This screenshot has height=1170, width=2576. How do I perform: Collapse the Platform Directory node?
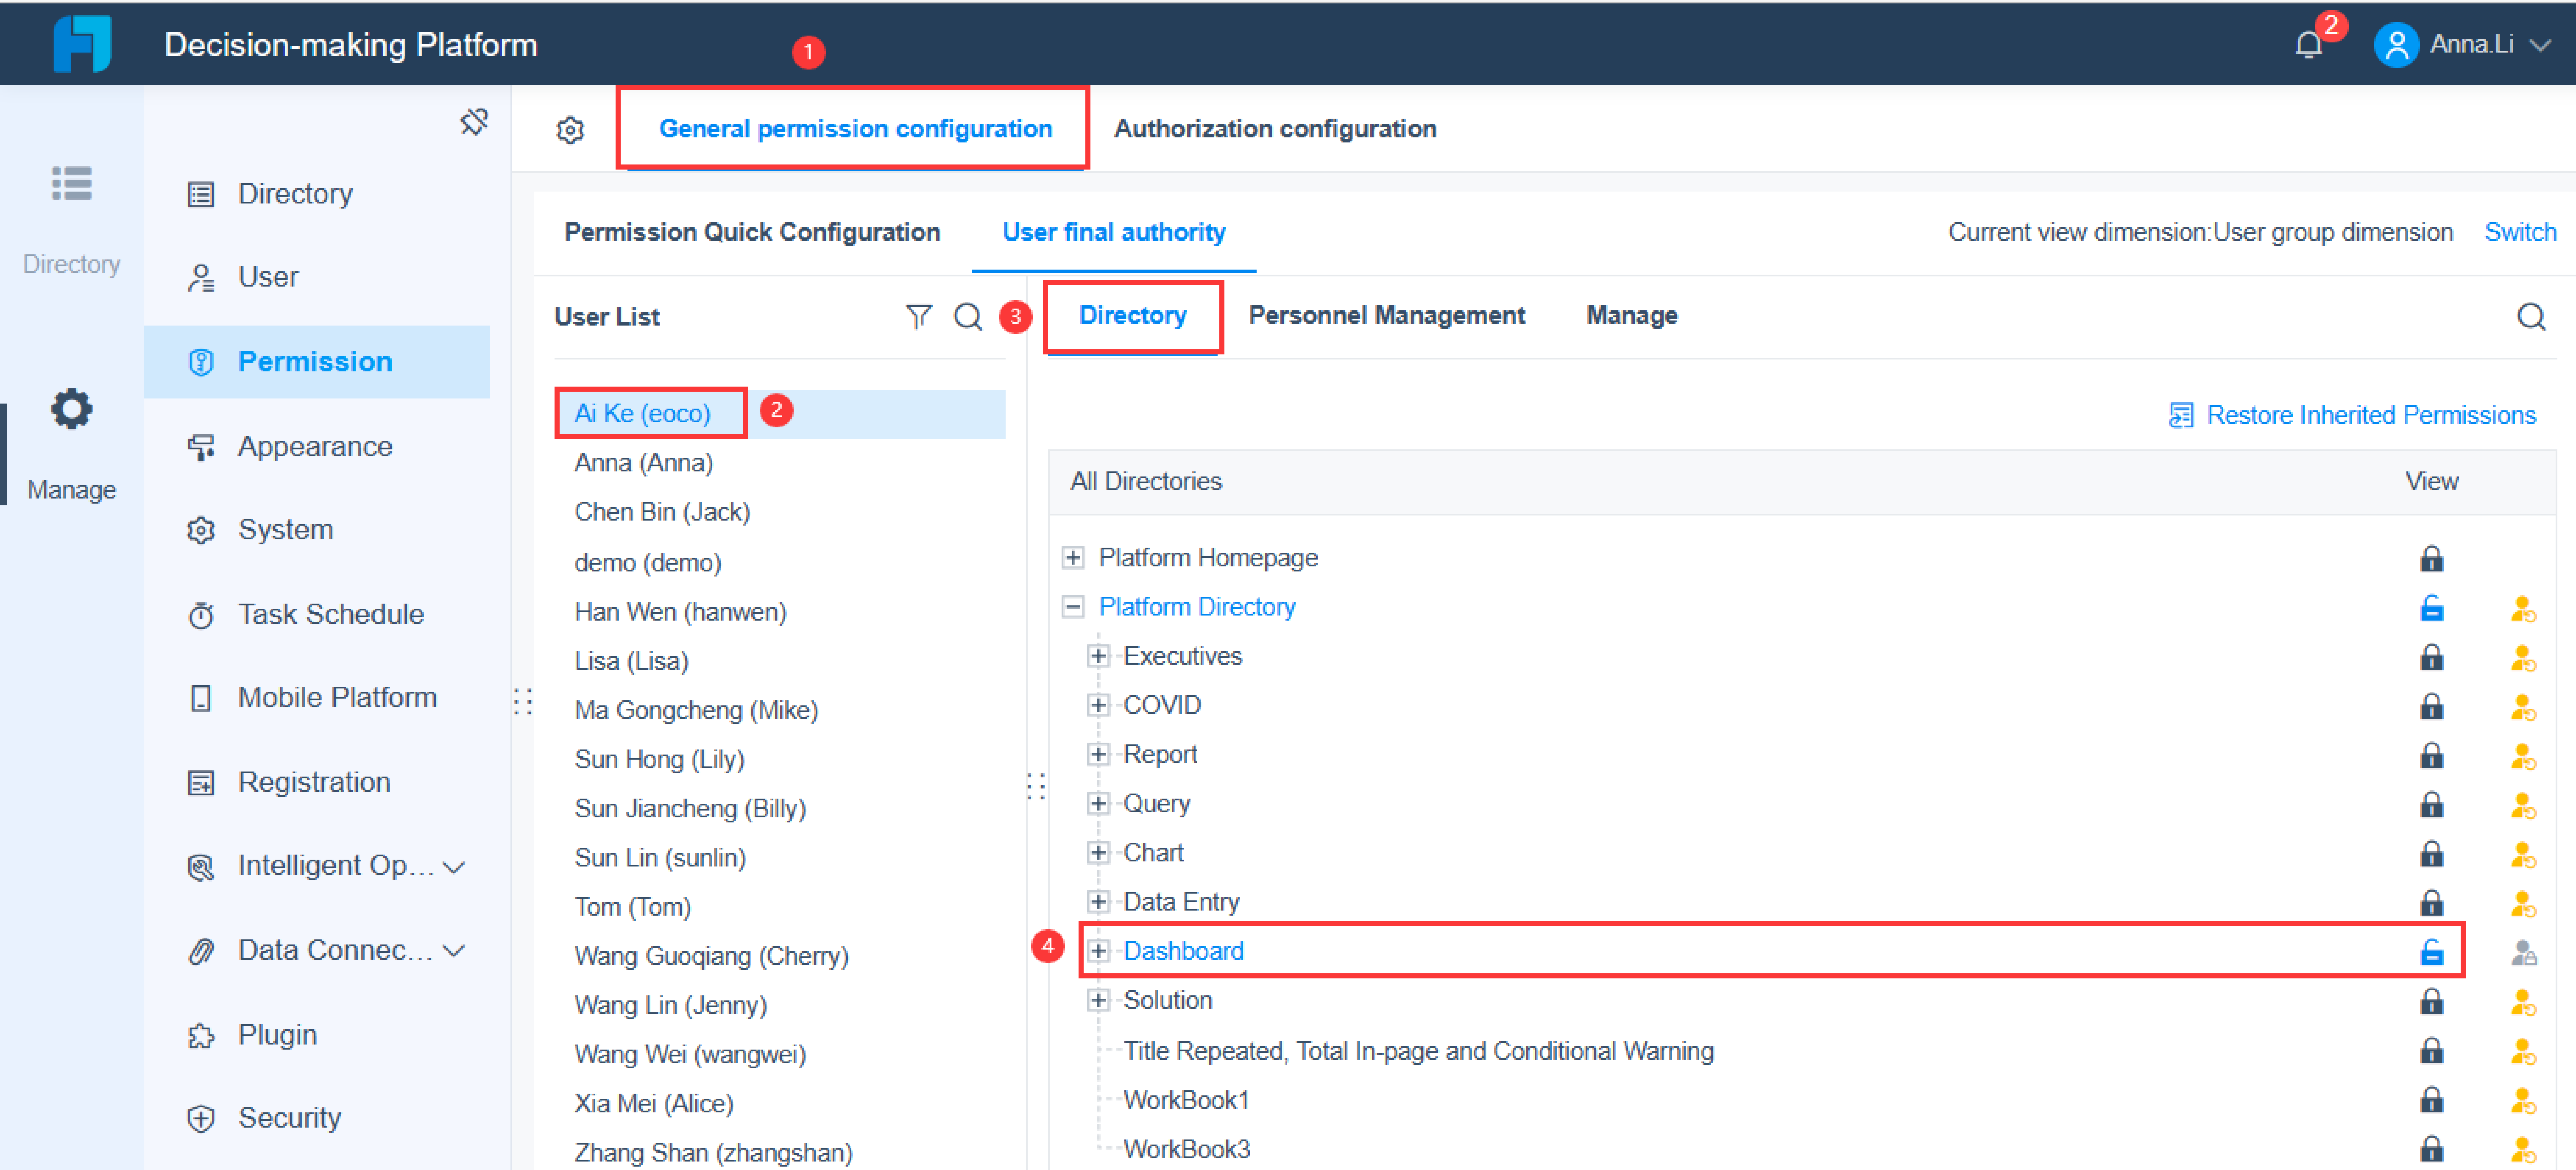(x=1073, y=606)
